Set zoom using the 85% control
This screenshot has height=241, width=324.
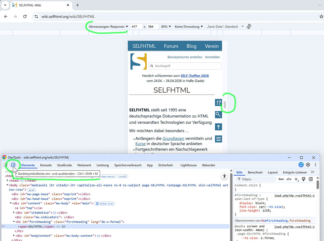point(165,26)
